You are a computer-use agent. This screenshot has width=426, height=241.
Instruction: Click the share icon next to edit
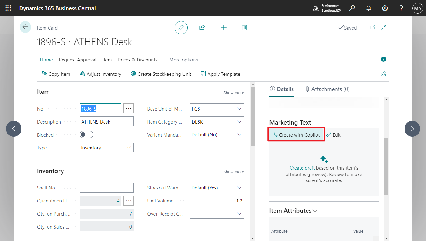coord(202,27)
